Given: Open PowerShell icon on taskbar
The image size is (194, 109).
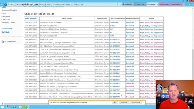Looking at the screenshot, I should tap(14, 107).
